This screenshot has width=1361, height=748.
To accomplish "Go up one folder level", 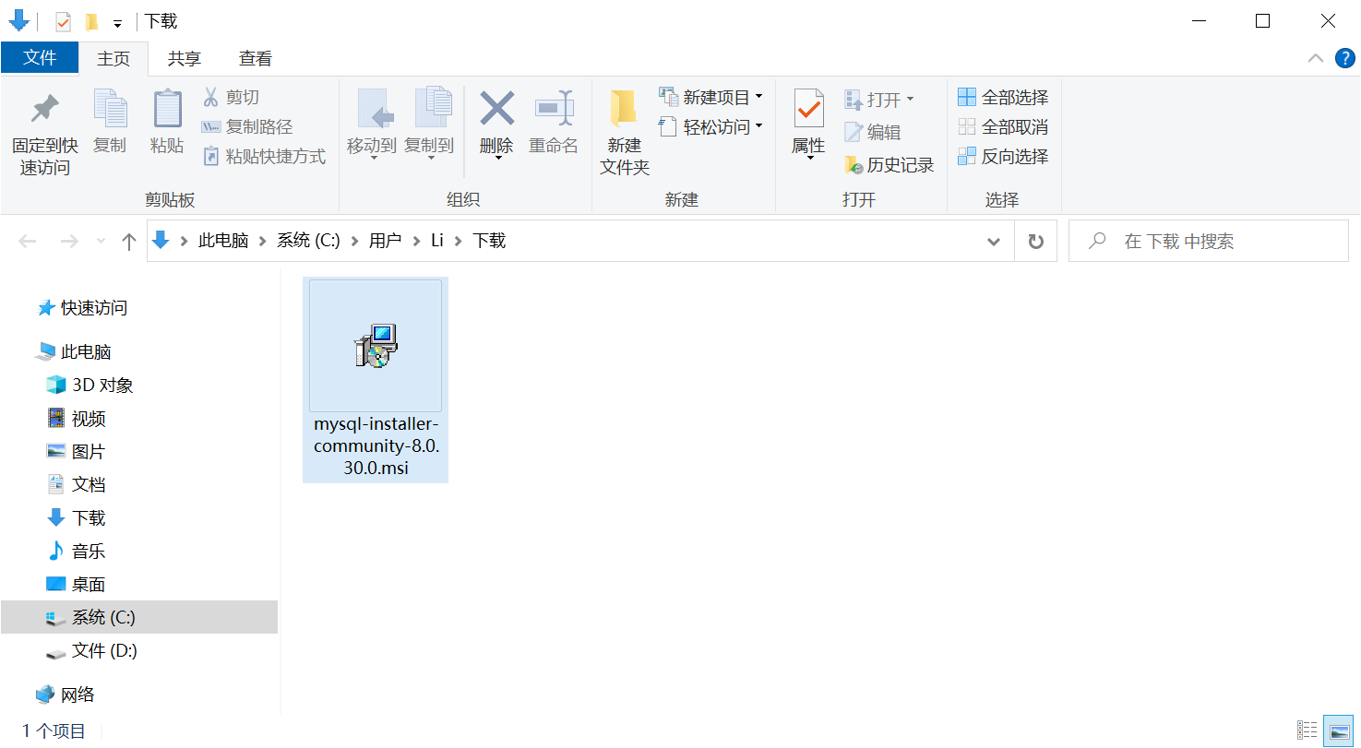I will click(x=129, y=242).
